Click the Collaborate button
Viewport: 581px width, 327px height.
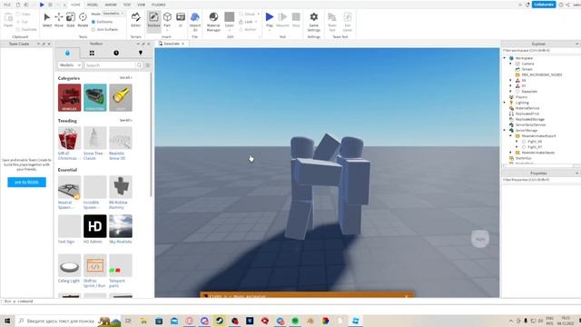click(544, 5)
